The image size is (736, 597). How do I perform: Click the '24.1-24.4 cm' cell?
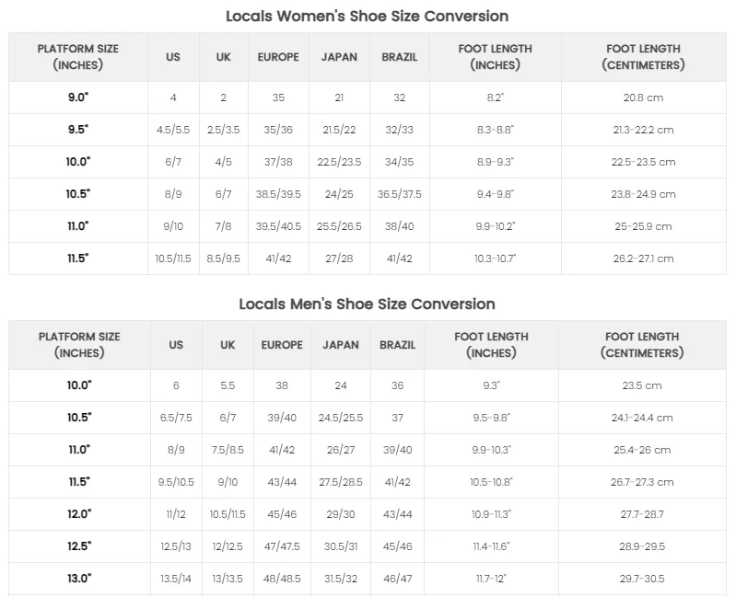click(x=642, y=418)
